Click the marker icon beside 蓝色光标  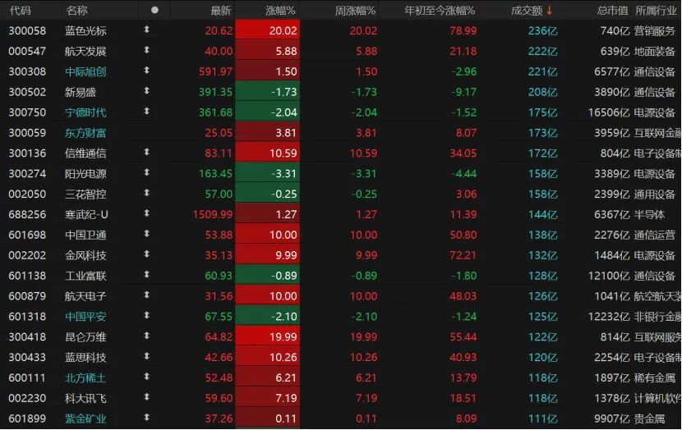(x=147, y=30)
